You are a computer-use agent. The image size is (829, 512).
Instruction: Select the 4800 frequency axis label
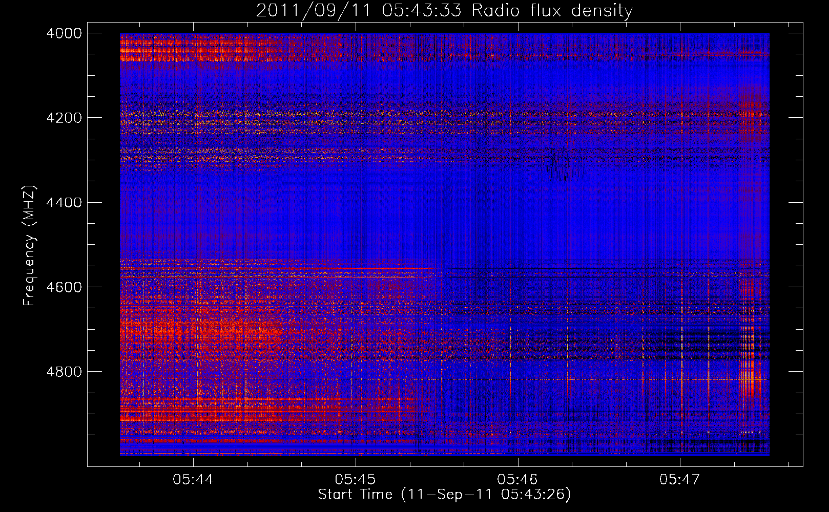pos(64,372)
